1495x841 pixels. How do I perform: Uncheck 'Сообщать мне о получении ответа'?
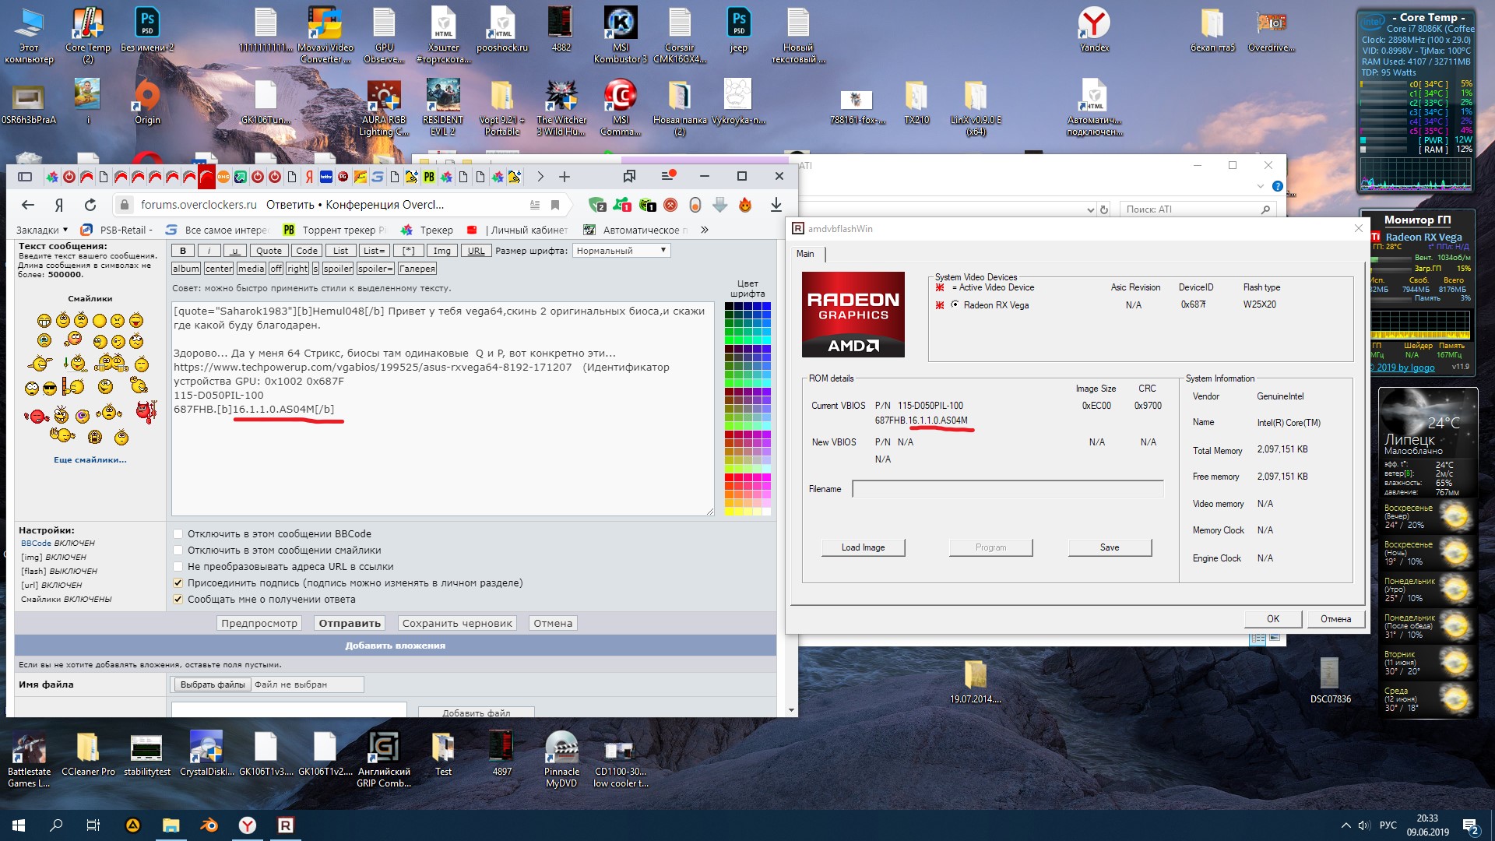(x=178, y=600)
